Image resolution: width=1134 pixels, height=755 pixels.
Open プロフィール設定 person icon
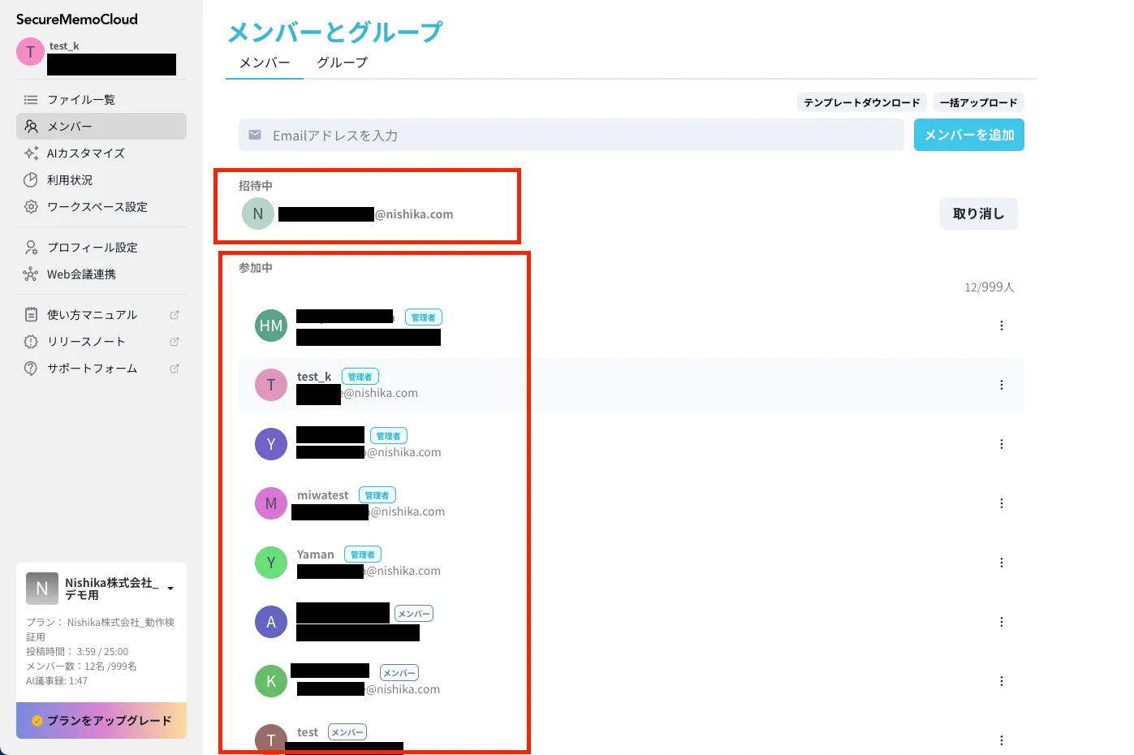(x=31, y=248)
